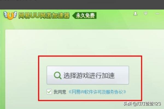Minimize the UU accelerator window
The image size is (164, 109).
pos(157,14)
